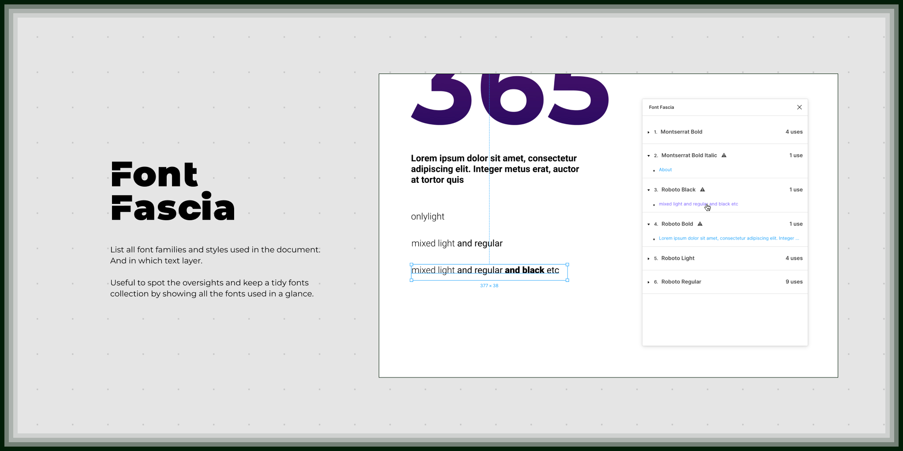Expand the Roboto Light row arrow

[649, 259]
